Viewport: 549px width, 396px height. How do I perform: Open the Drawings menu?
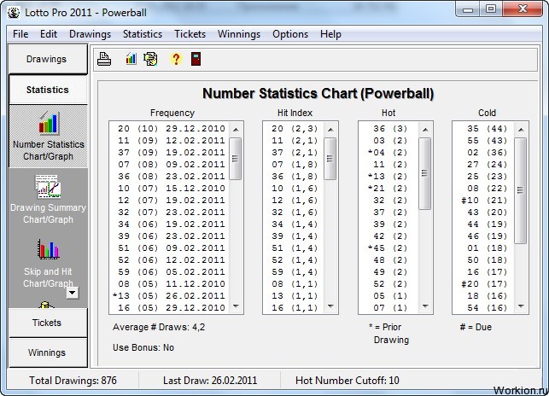point(90,34)
